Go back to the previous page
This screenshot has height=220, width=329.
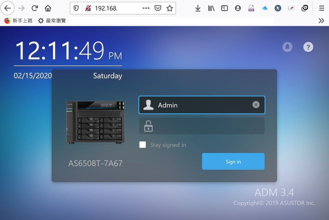point(8,8)
